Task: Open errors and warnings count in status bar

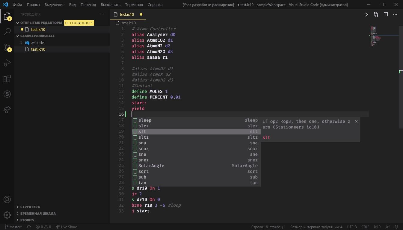Action: (x=43, y=227)
